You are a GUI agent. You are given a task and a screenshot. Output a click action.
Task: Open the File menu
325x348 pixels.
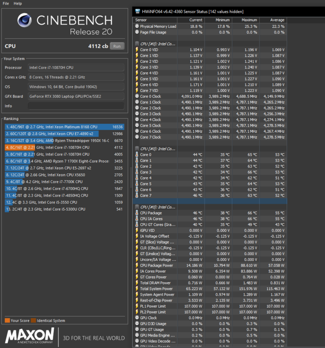6,3
